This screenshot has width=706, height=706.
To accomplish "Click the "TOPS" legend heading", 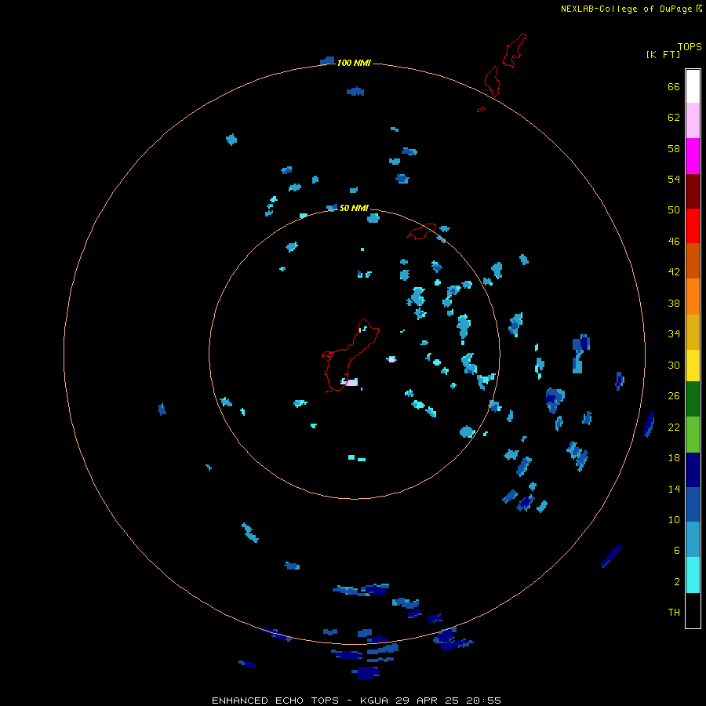I will pyautogui.click(x=690, y=46).
